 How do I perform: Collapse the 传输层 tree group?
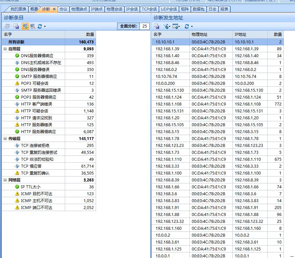tap(5, 139)
